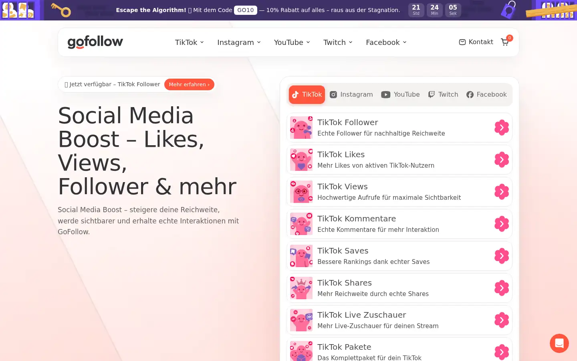Image resolution: width=577 pixels, height=361 pixels.
Task: Click the arrow icon on TikTok Follower row
Action: (x=502, y=128)
